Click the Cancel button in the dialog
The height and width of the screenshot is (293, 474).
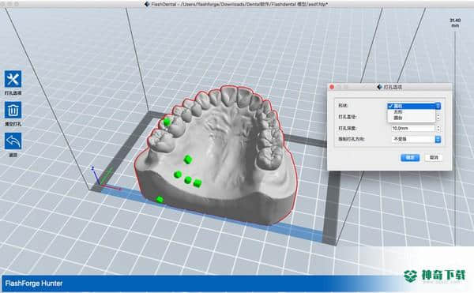(434, 157)
